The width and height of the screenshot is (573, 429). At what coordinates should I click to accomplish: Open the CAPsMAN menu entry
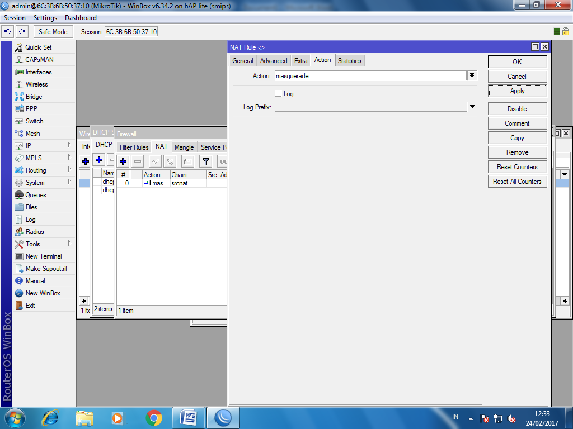point(44,60)
